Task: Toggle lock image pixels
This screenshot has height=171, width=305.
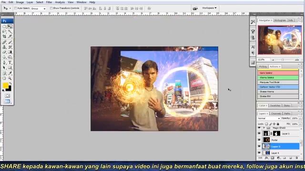Action: point(270,124)
